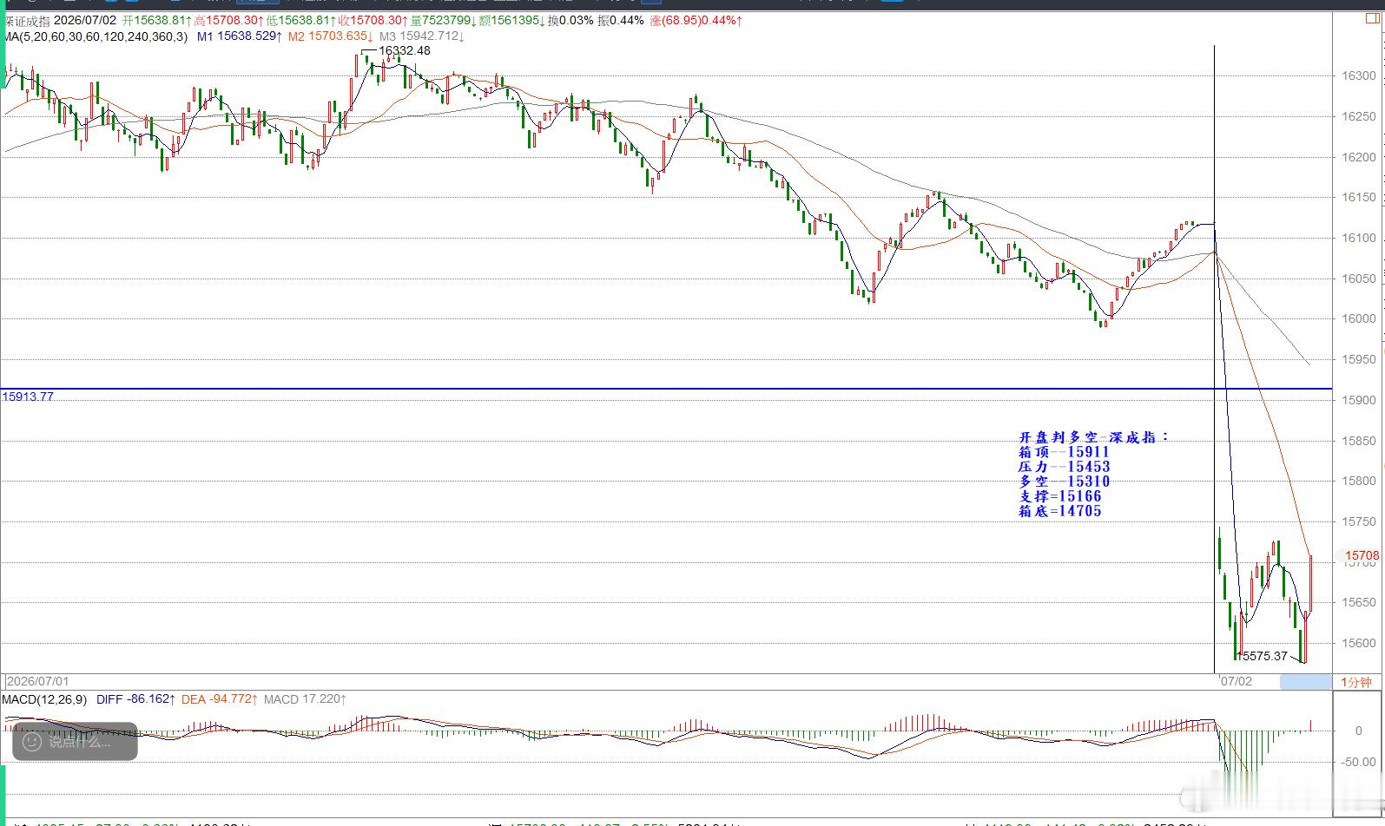Click the 收15708.30 closing price text
The width and height of the screenshot is (1385, 826).
tap(373, 21)
